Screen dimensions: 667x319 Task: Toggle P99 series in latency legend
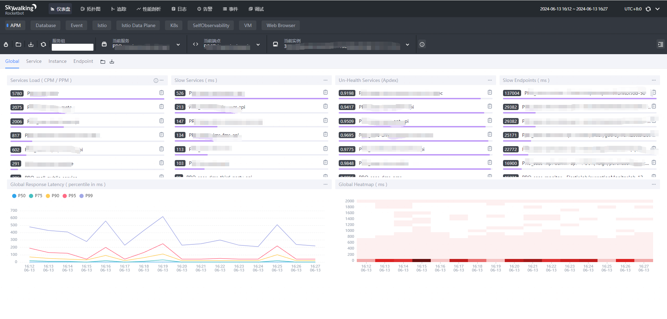86,196
